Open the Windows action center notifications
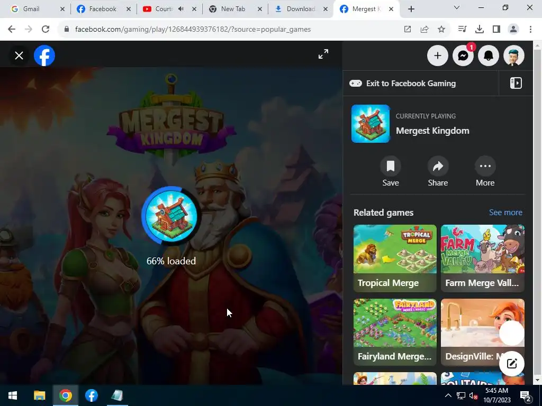The height and width of the screenshot is (406, 542). pyautogui.click(x=526, y=395)
